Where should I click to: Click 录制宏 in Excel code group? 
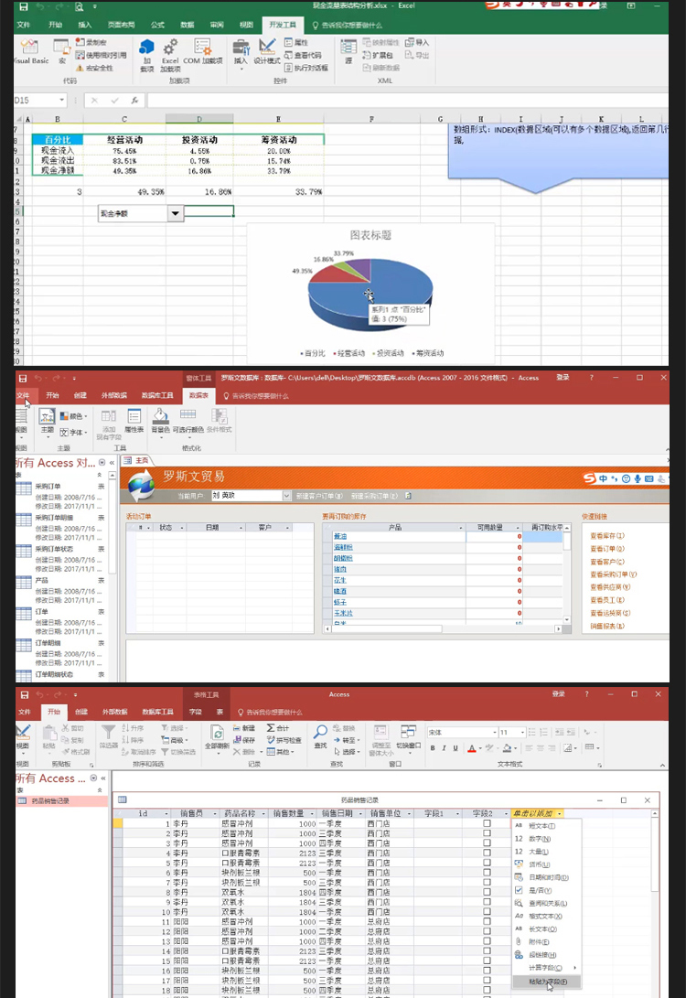tap(91, 42)
